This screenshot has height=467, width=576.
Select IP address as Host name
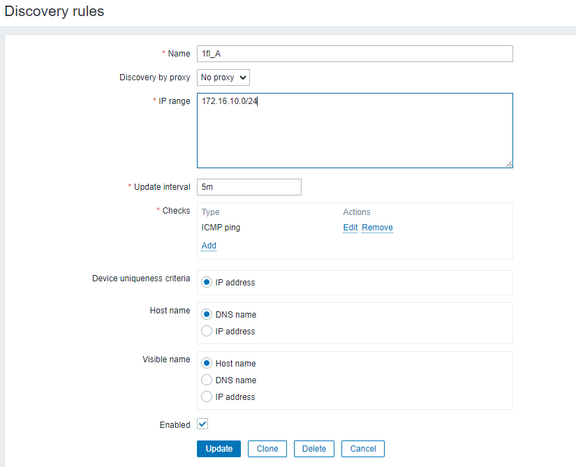(x=207, y=332)
